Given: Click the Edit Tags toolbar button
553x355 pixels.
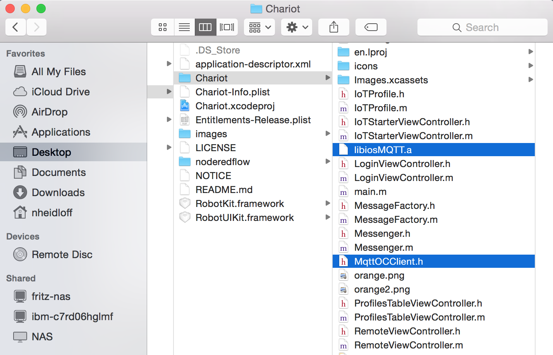Looking at the screenshot, I should 371,27.
